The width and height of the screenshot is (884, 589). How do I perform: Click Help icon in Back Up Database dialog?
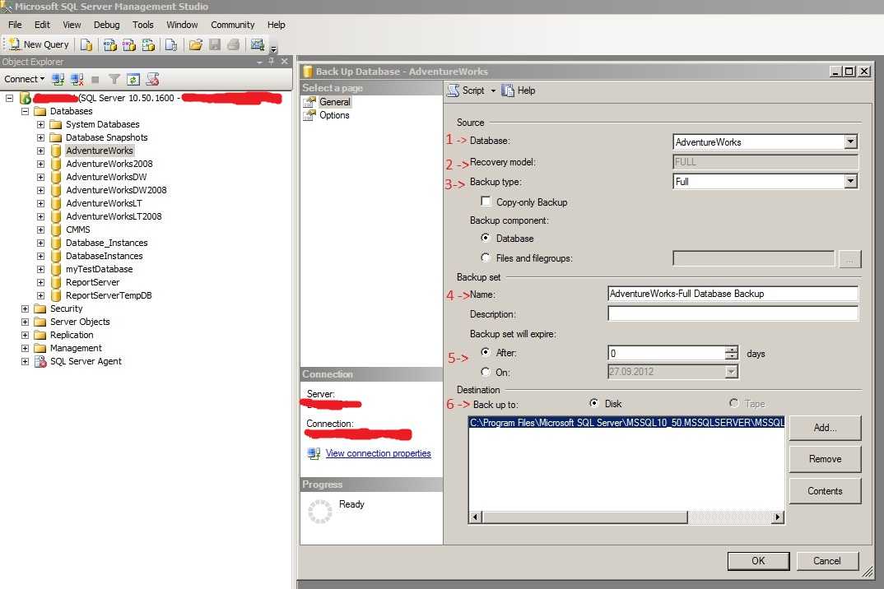(508, 90)
